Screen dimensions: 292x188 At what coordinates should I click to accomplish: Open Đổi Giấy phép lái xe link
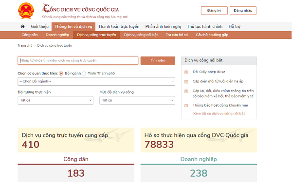pyautogui.click(x=209, y=72)
